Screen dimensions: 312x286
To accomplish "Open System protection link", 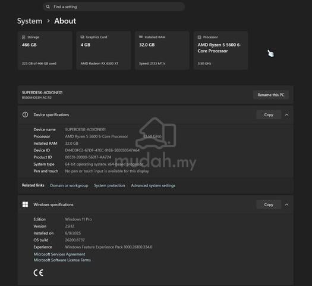I will click(x=109, y=185).
